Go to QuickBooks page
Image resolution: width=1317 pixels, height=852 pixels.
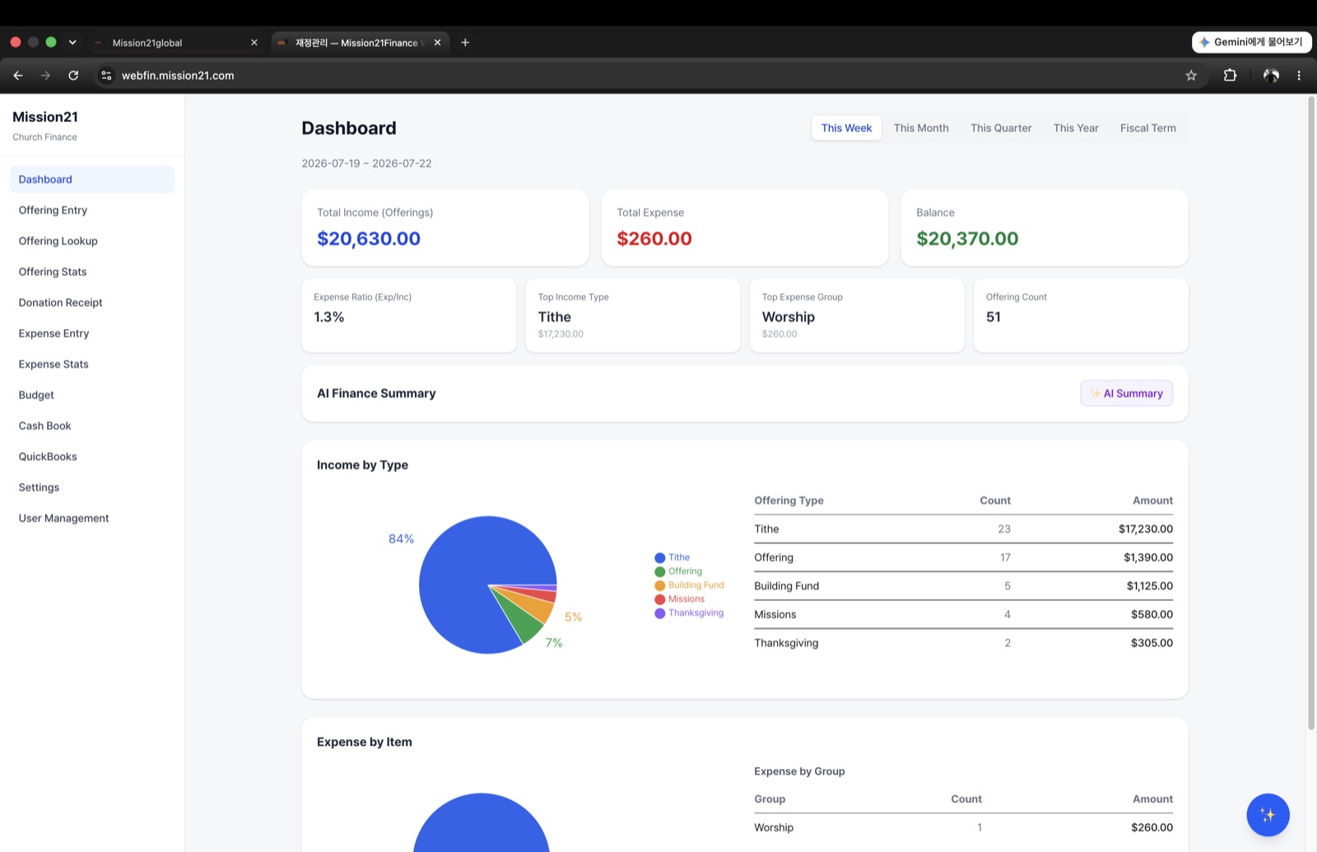point(92,457)
